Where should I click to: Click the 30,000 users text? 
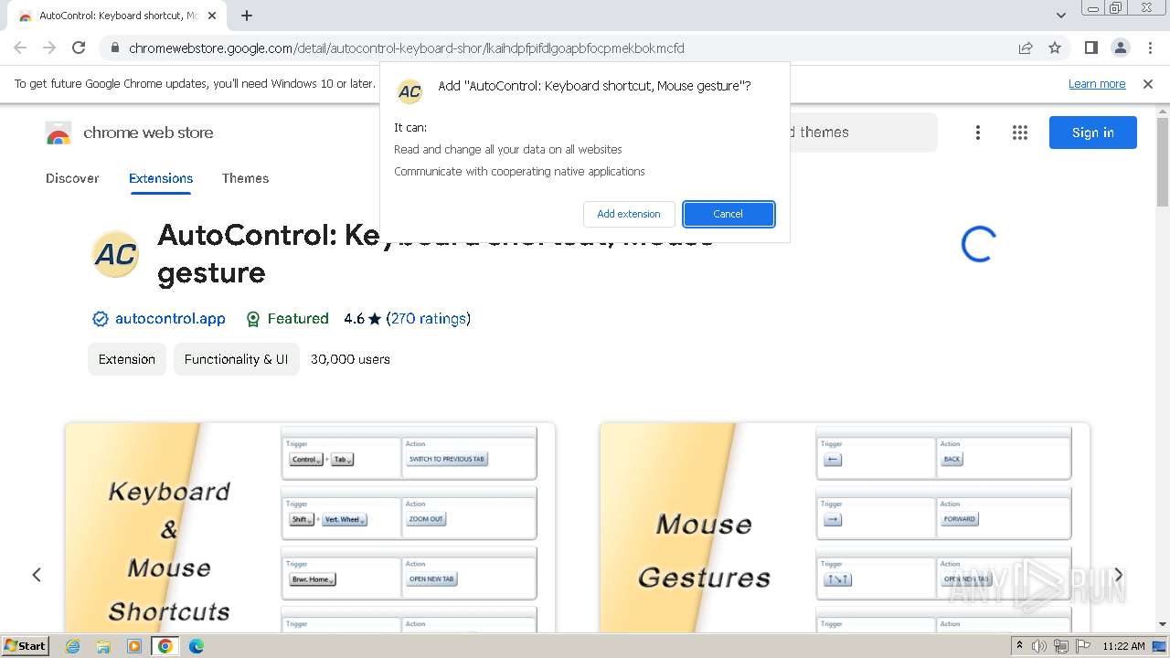[350, 359]
